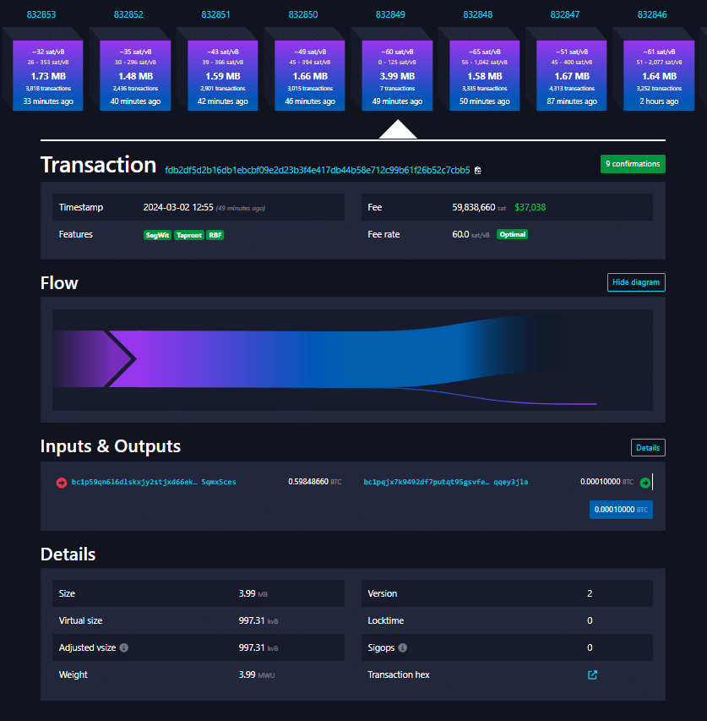Click the block height link 832846

(652, 14)
